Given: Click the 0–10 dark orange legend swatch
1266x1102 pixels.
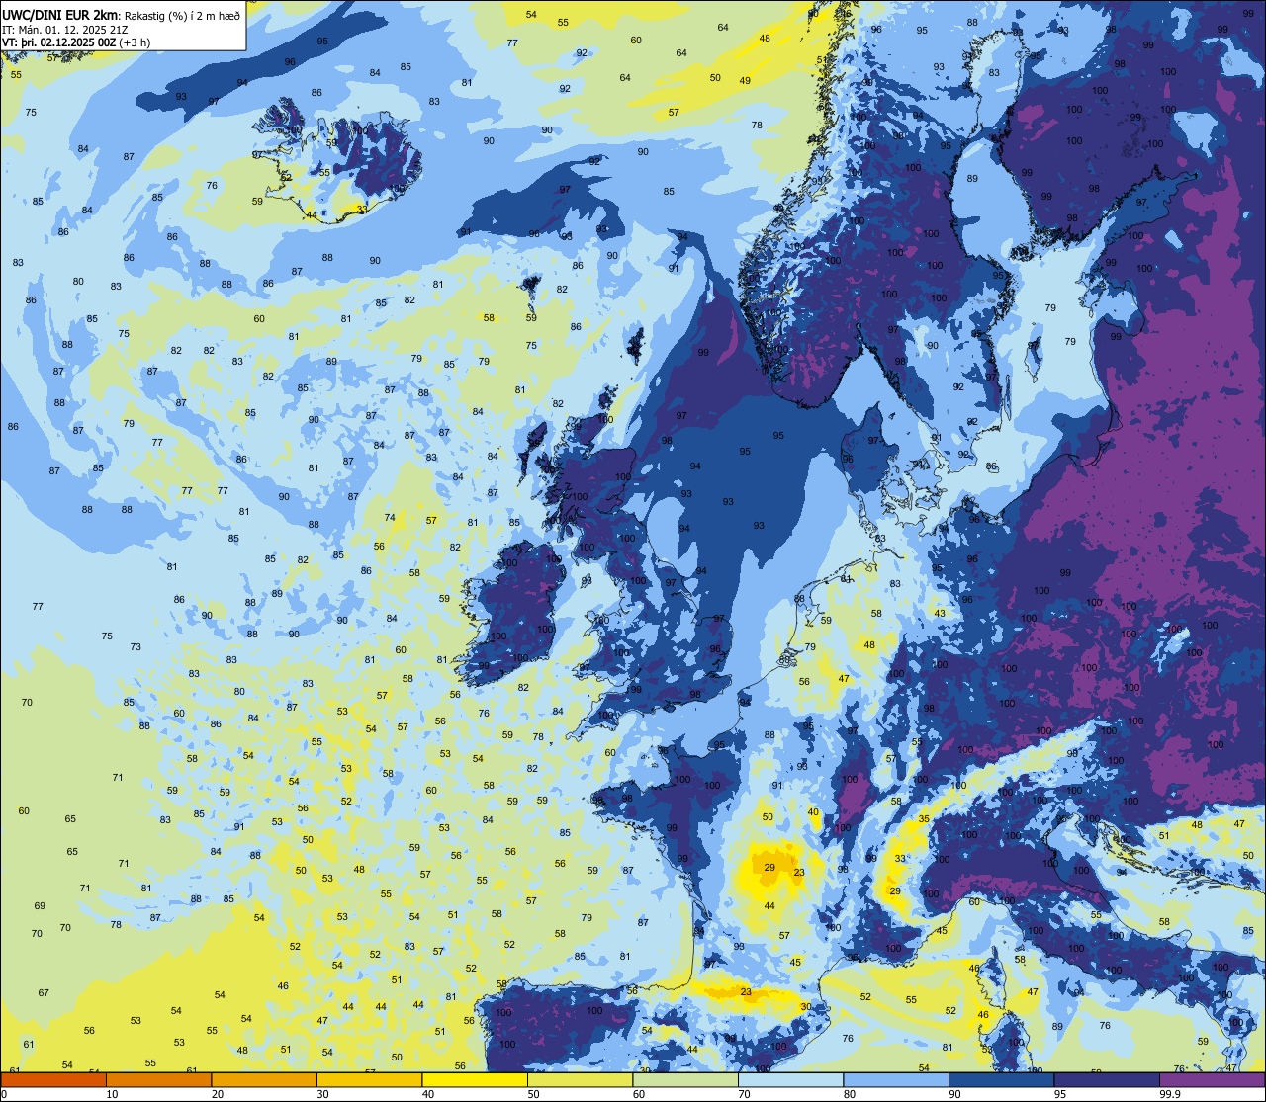Looking at the screenshot, I should click(52, 1079).
